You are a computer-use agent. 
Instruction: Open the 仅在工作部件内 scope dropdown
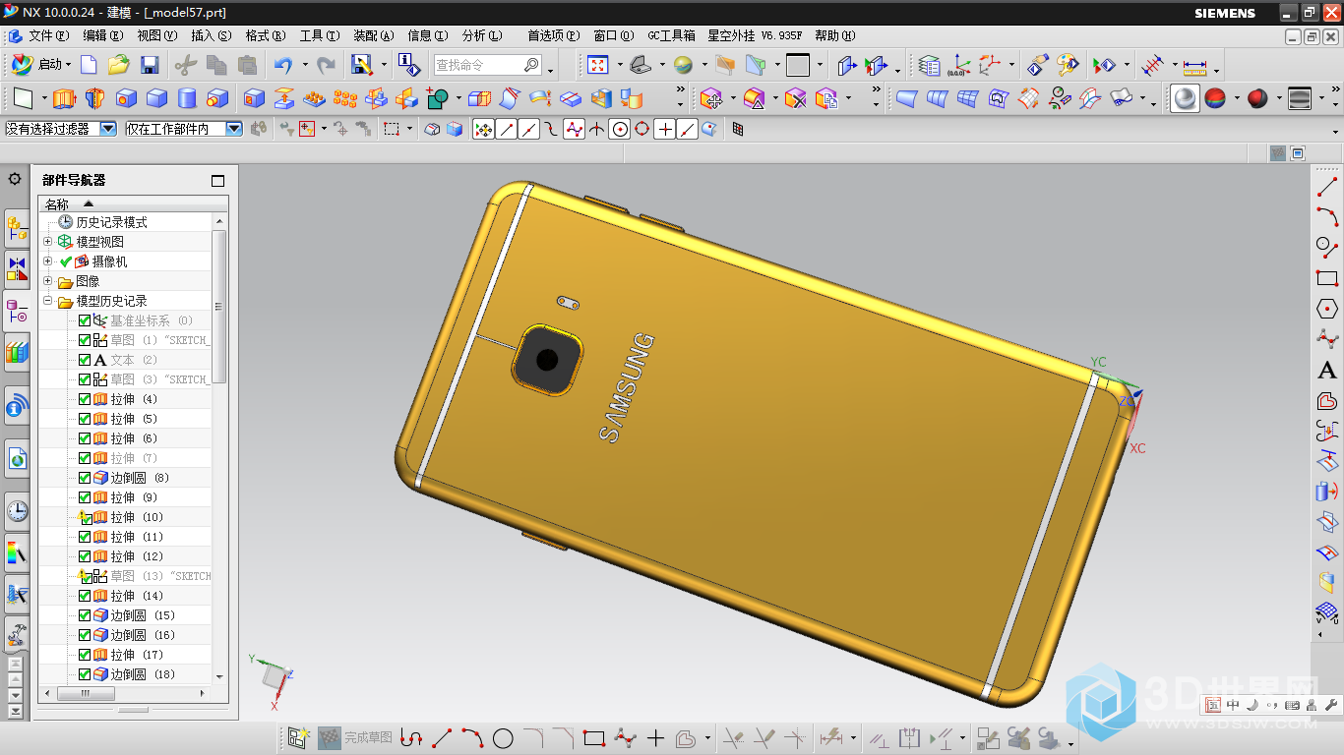click(233, 129)
